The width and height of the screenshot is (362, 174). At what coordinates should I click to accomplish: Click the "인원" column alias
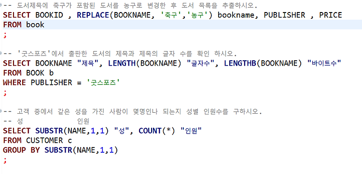tap(191, 131)
